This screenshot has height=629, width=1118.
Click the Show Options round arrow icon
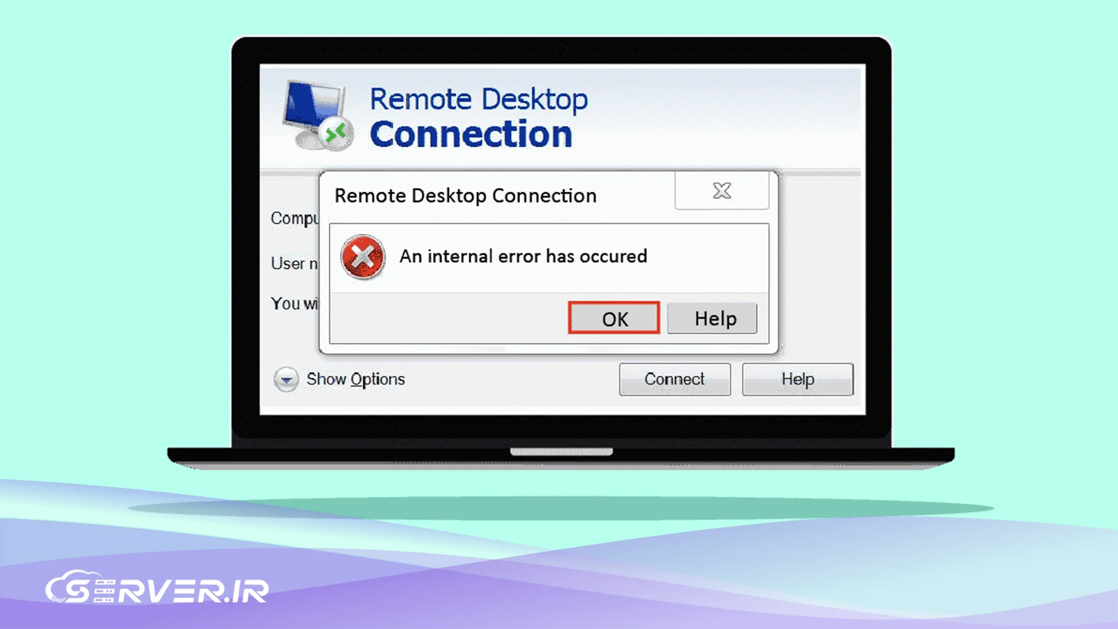(x=286, y=379)
